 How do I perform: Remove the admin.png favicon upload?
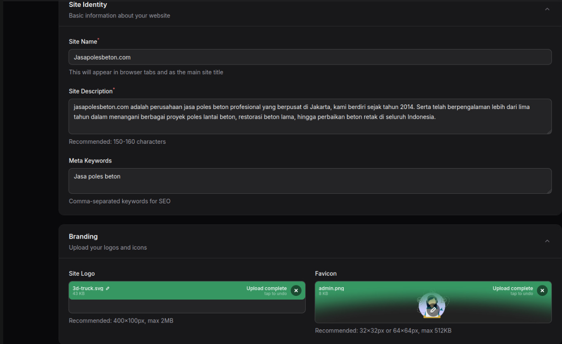click(x=542, y=290)
